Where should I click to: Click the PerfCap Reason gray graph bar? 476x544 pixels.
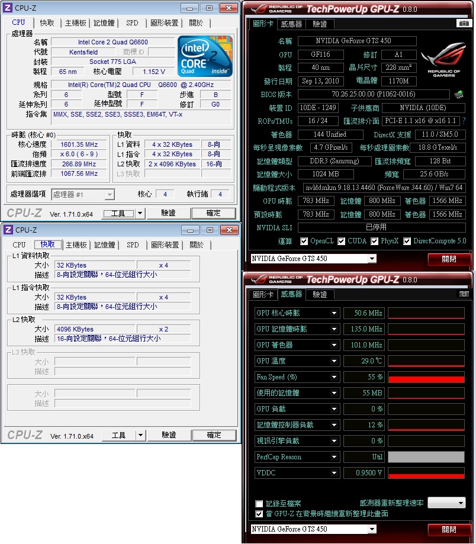426,456
